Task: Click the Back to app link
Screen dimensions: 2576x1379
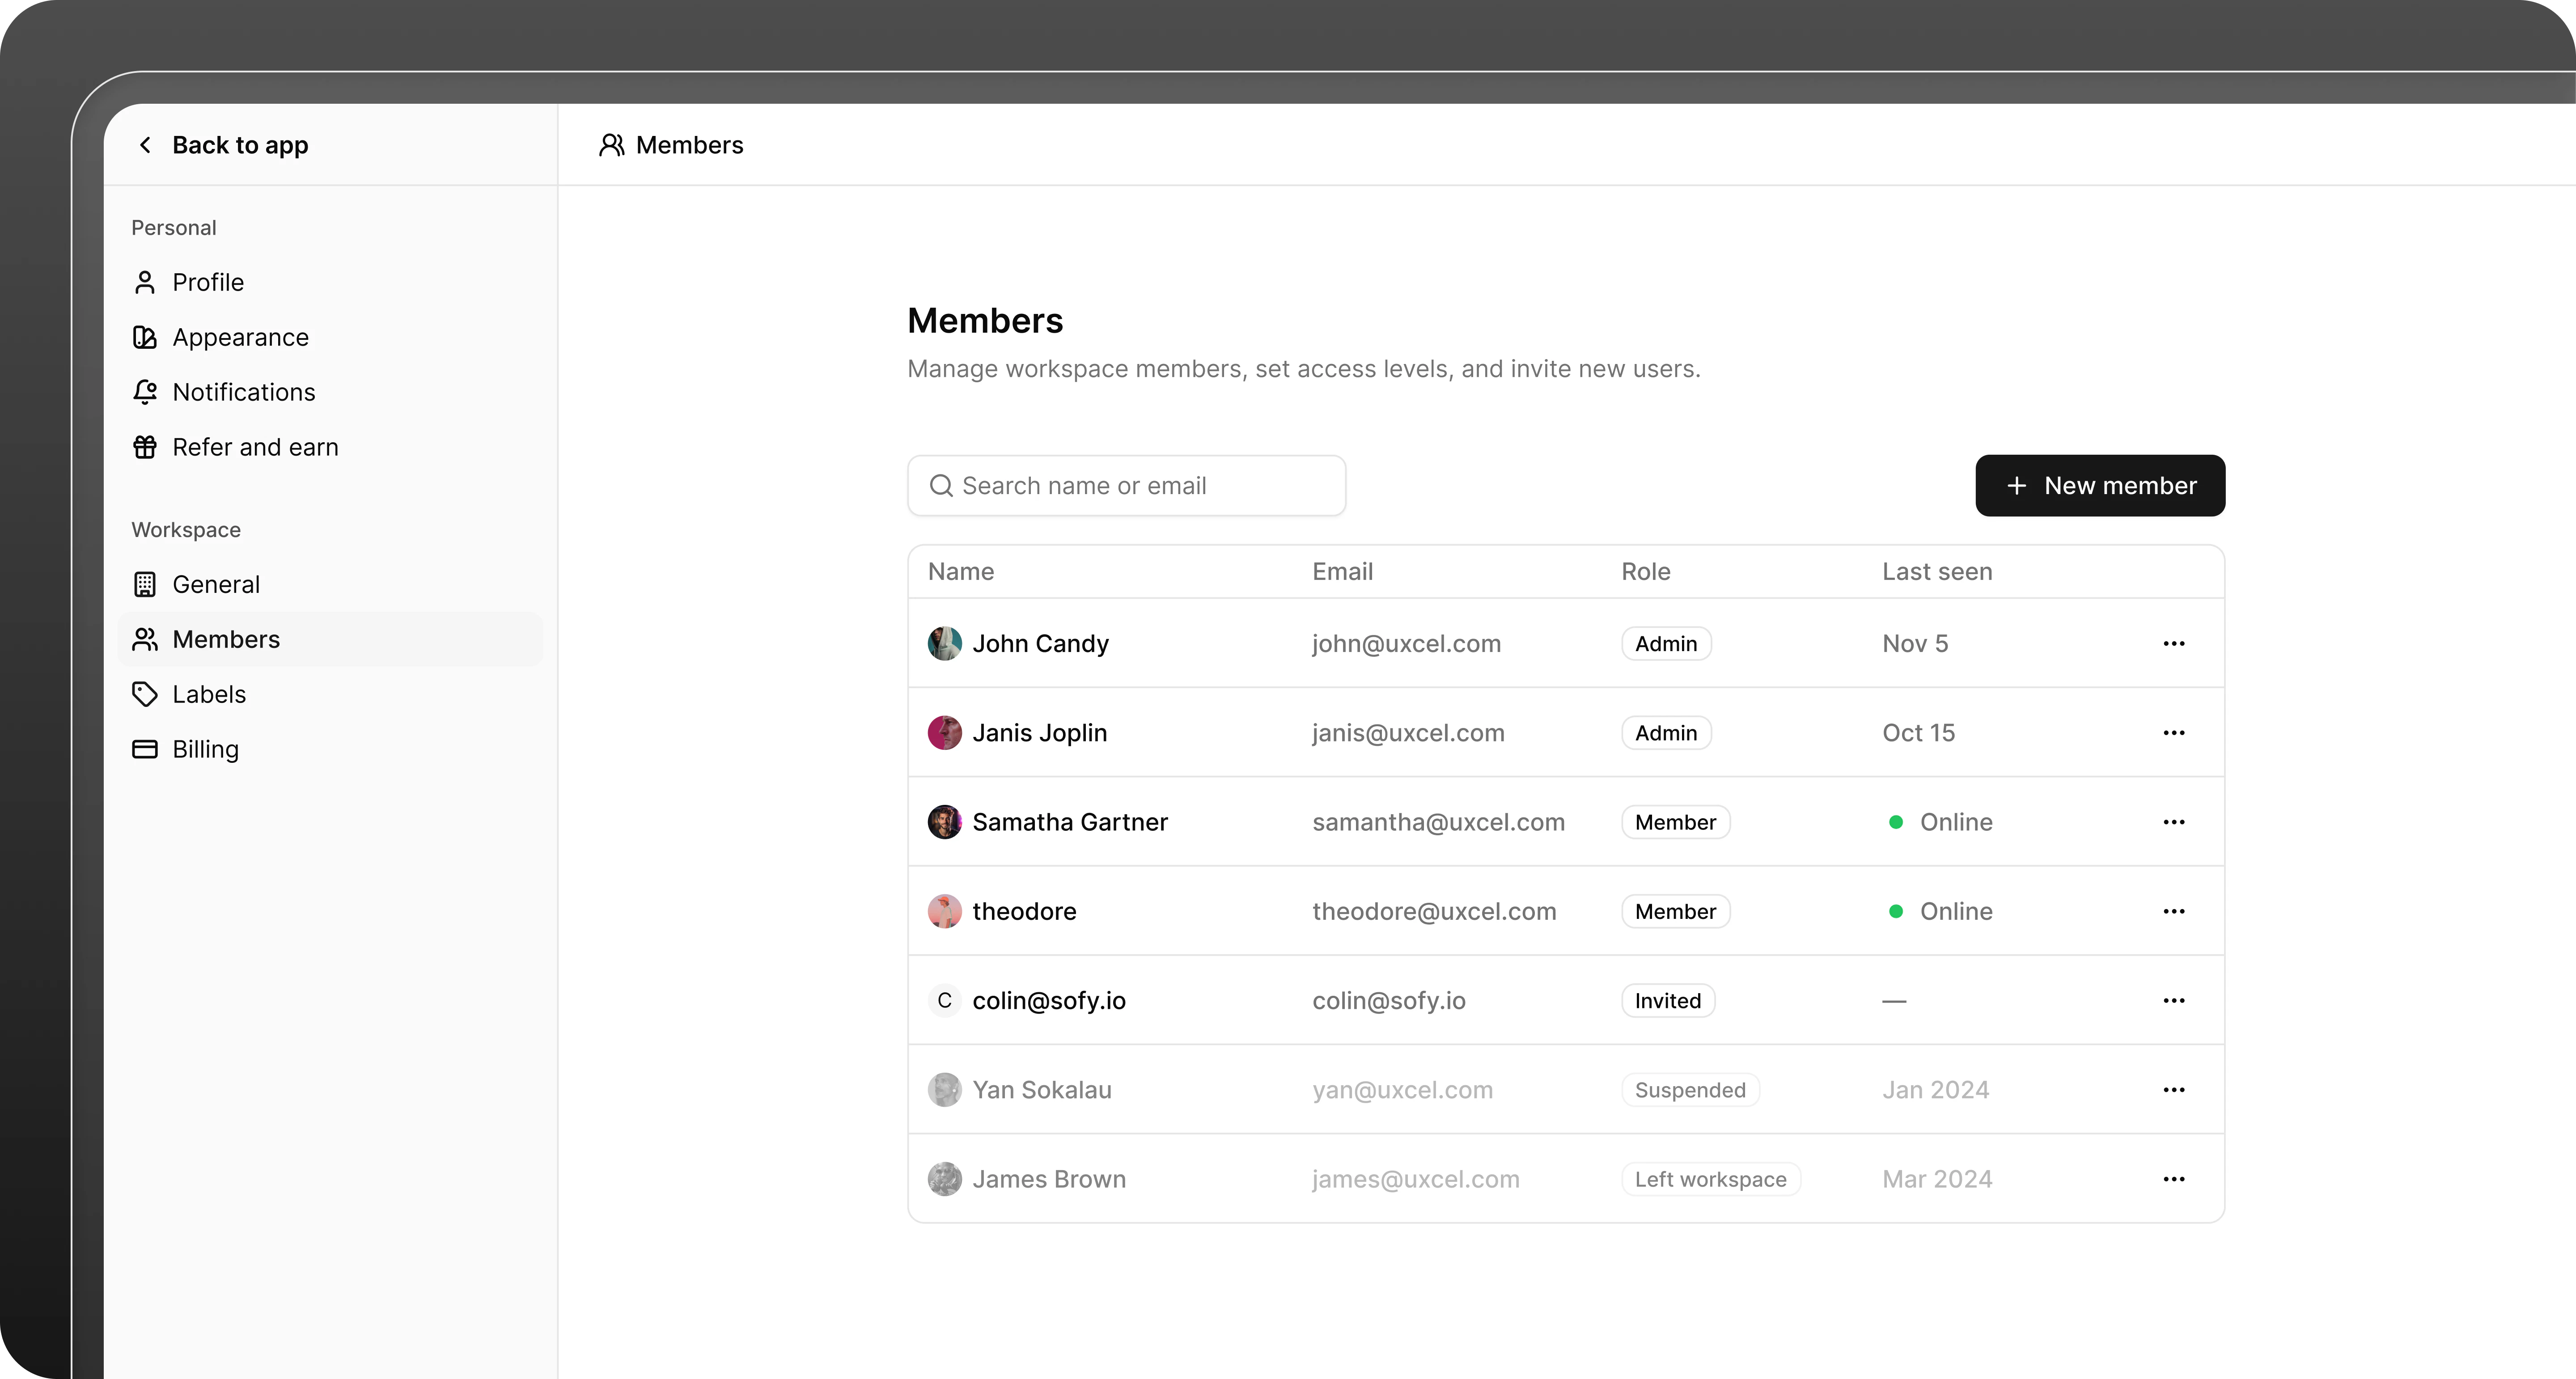Action: pos(240,144)
